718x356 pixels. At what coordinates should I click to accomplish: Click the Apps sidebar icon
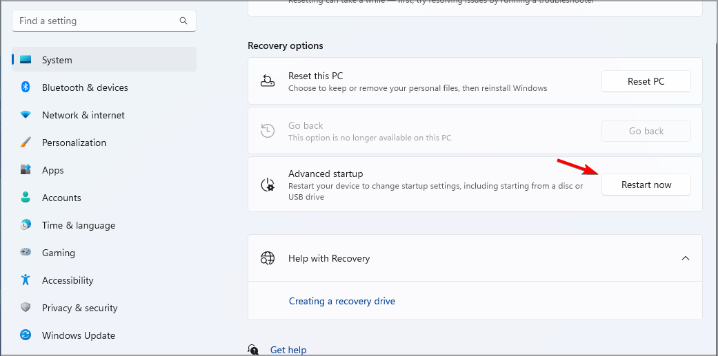26,170
